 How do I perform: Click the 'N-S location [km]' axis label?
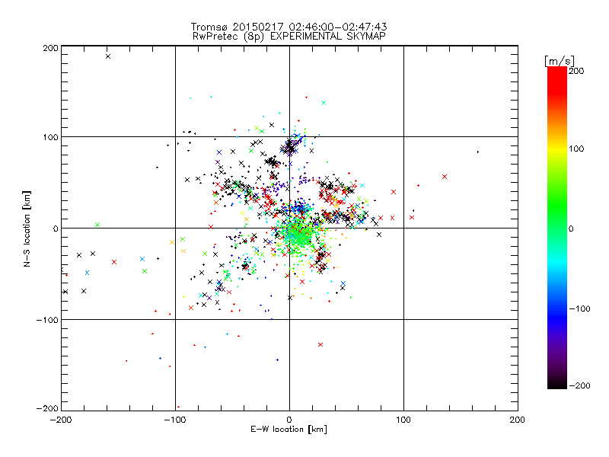27,228
